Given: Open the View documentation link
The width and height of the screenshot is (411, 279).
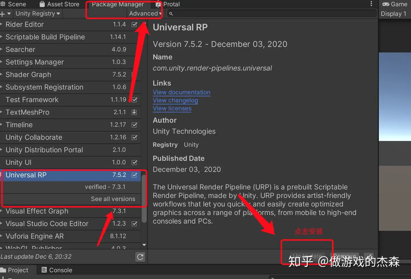Looking at the screenshot, I should pos(182,92).
